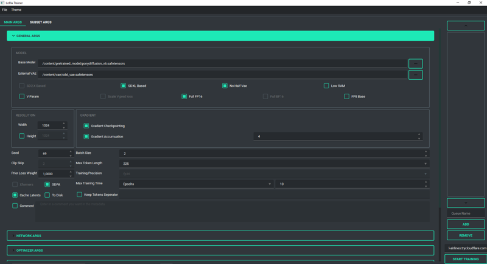Decrease number of epochs
This screenshot has height=264, width=487.
pyautogui.click(x=426, y=186)
